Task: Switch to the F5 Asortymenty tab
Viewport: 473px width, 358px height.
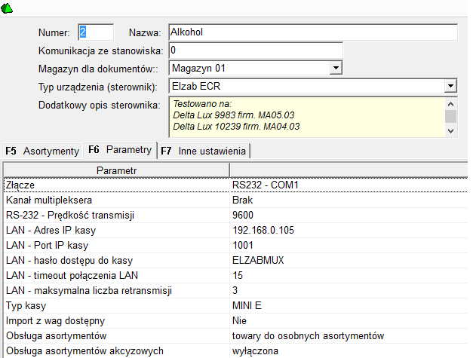Action: tap(42, 151)
